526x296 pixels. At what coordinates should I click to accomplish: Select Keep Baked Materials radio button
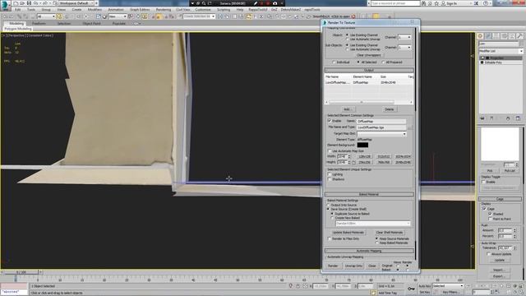[376, 243]
